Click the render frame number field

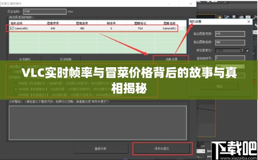click(230, 58)
